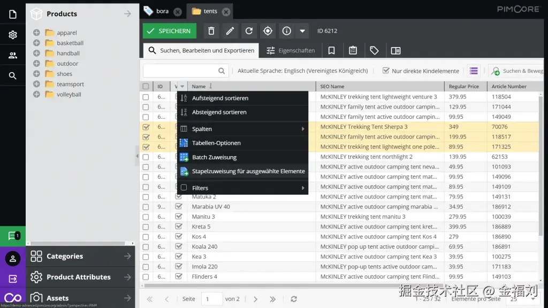
Task: Open the Users icon in the left sidebar
Action: [13, 55]
